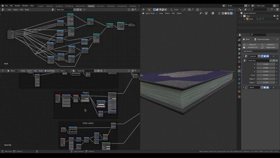
Task: Toggle pin on the geometry node tree
Action: click(x=84, y=10)
